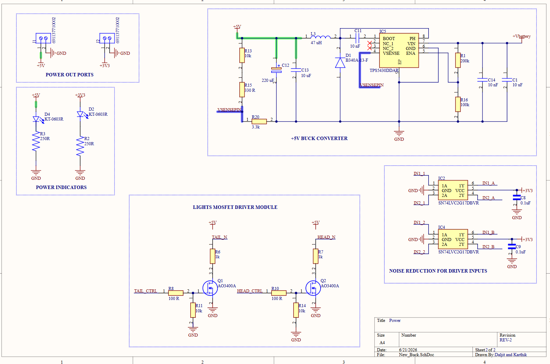550x364 pixels.
Task: Click the 'TPS5430DDAR' part name text
Action: click(384, 71)
